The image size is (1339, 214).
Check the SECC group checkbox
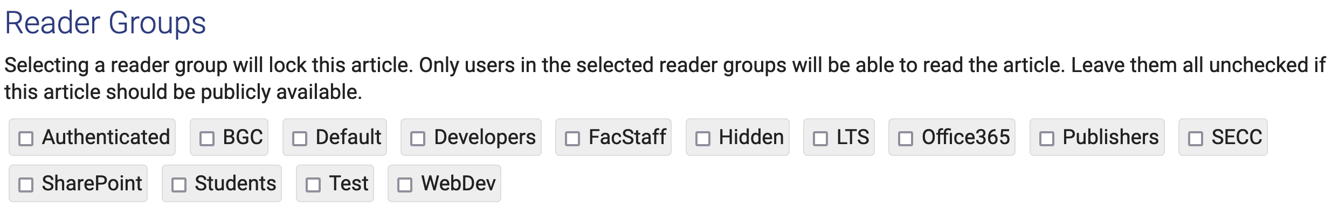click(x=1196, y=139)
